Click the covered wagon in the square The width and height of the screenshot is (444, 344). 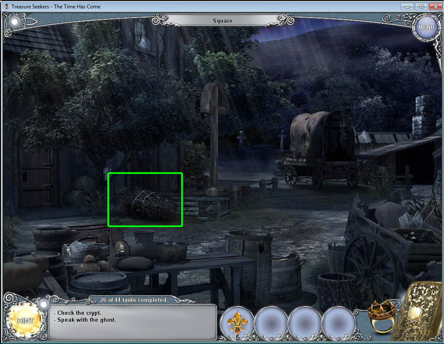coord(320,148)
